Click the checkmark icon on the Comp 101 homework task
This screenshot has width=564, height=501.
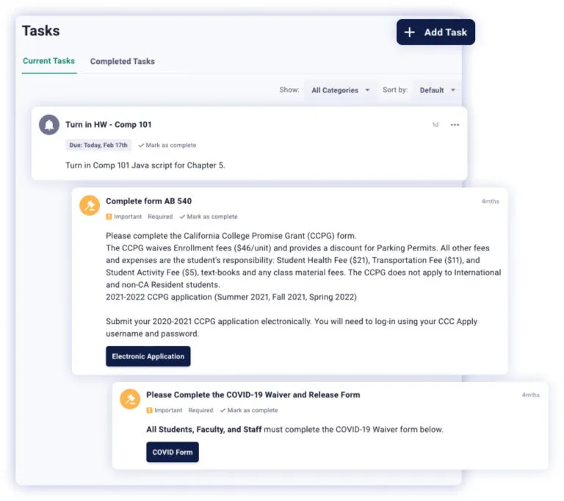pos(141,145)
